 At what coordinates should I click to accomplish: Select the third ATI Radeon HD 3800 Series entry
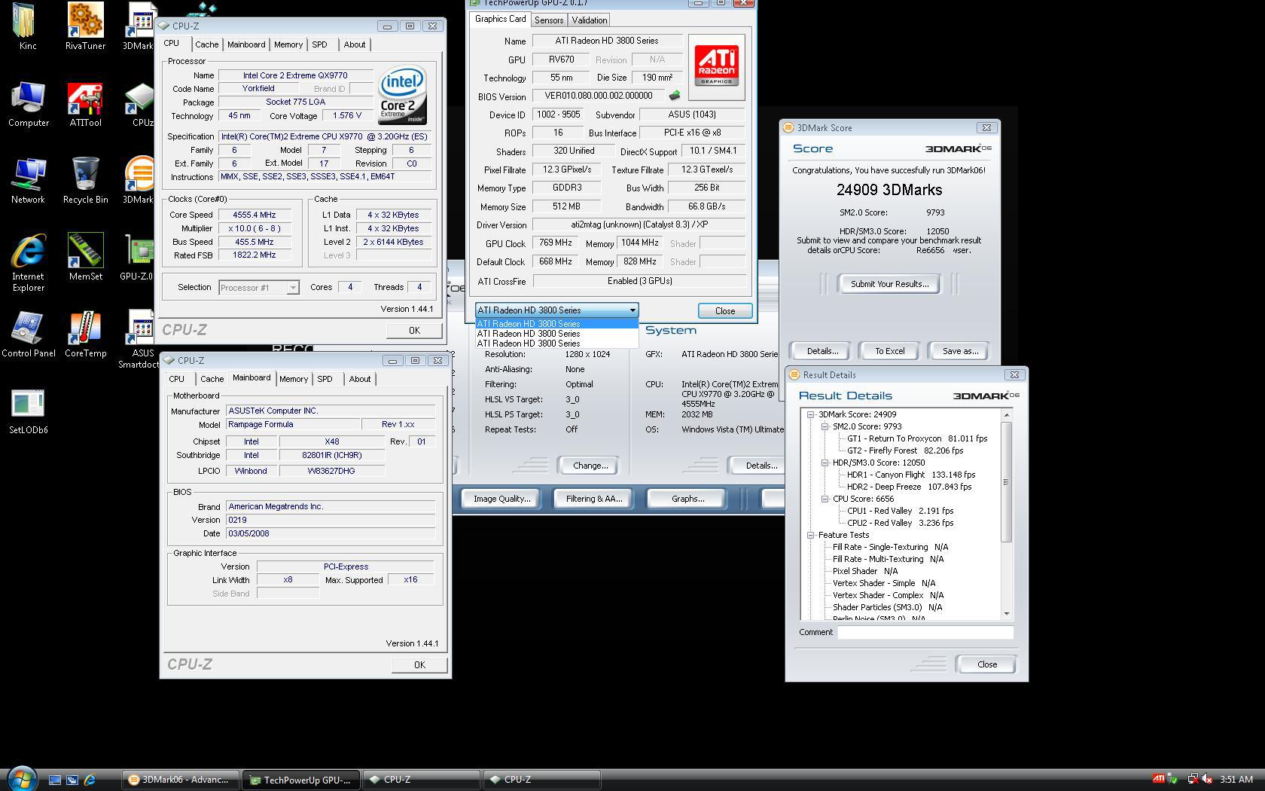(556, 344)
